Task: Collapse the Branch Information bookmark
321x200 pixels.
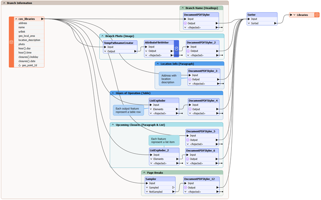Action: click(4, 3)
